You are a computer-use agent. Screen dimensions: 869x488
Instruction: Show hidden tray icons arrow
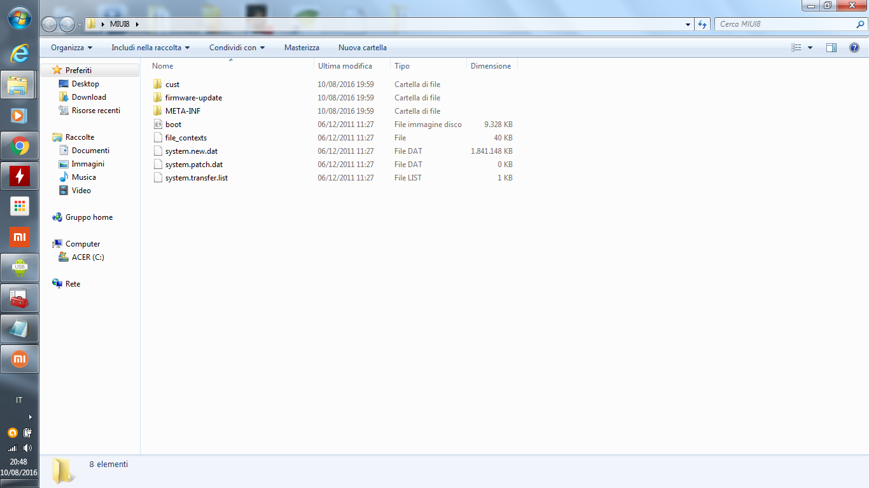pos(30,417)
